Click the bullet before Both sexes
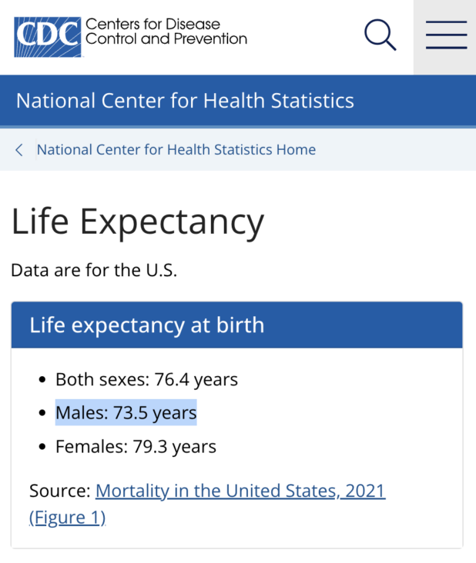476x563 pixels. 42,379
